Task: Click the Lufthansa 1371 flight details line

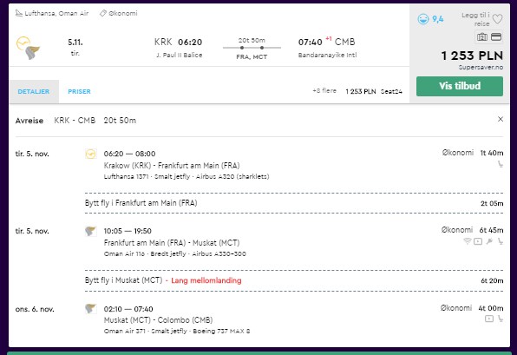Action: (x=187, y=176)
